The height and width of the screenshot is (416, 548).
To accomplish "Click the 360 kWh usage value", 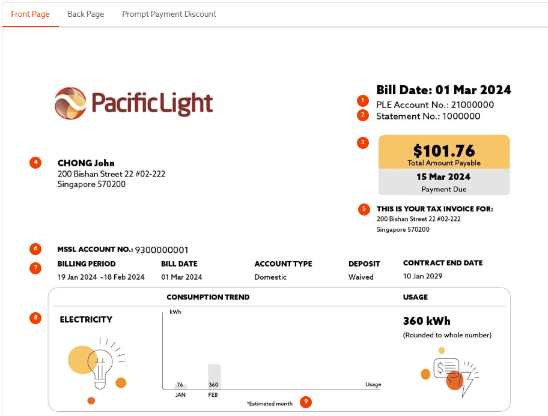I will tap(427, 321).
